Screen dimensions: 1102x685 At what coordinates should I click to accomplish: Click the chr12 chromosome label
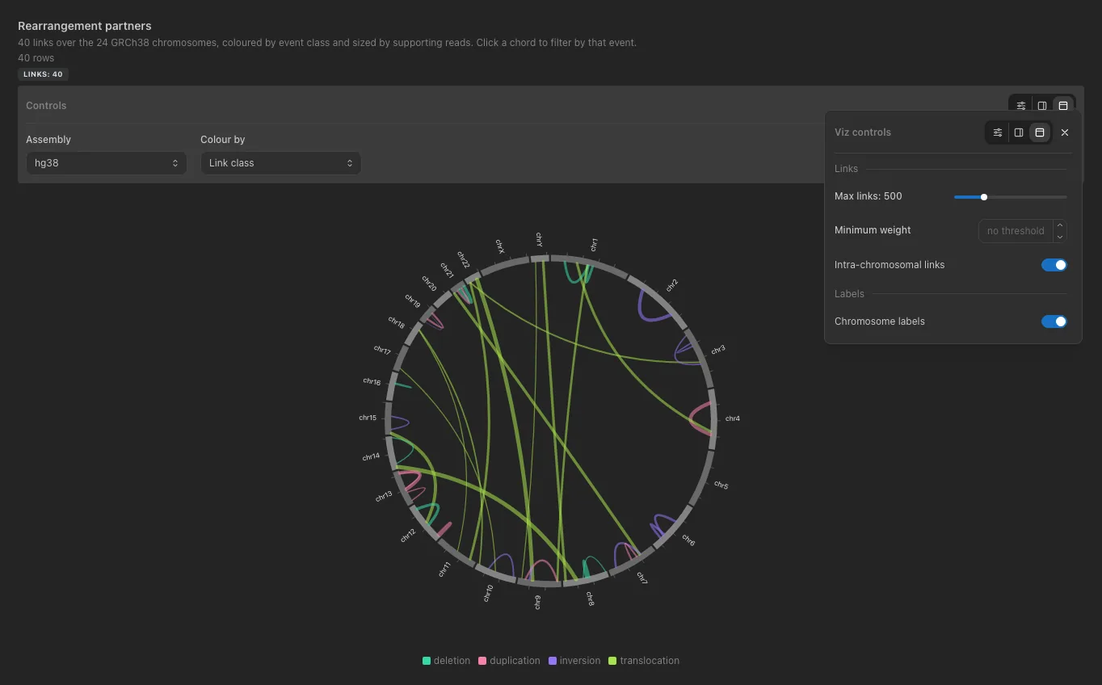coord(408,535)
